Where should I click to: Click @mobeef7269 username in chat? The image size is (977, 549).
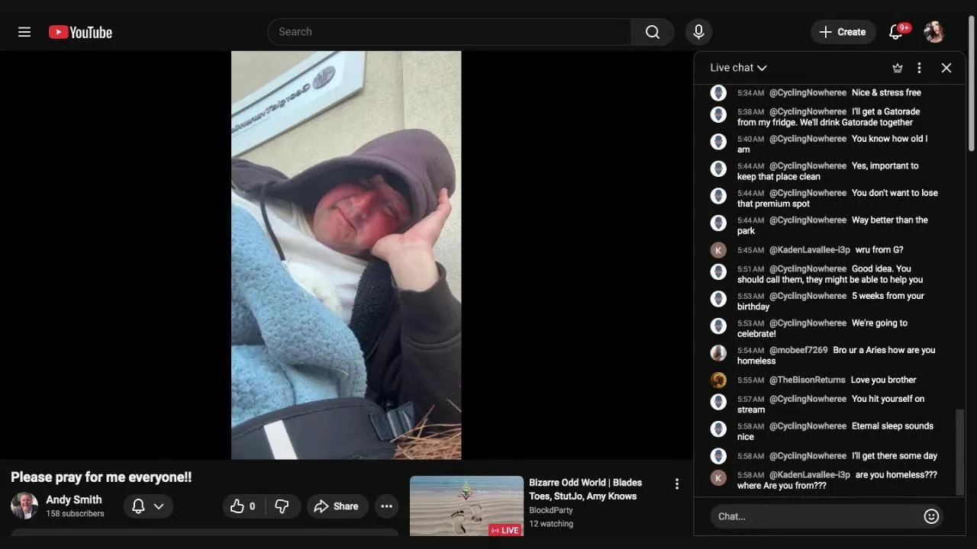click(798, 350)
